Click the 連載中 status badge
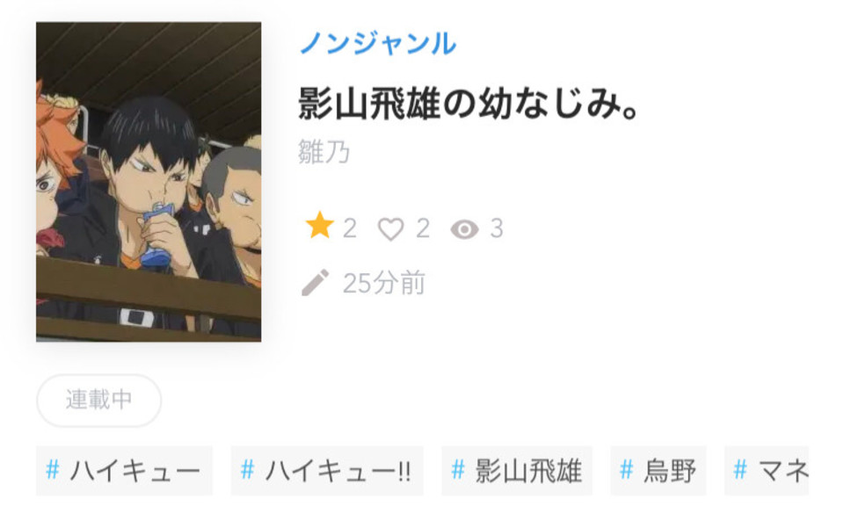844x513 pixels. [99, 400]
